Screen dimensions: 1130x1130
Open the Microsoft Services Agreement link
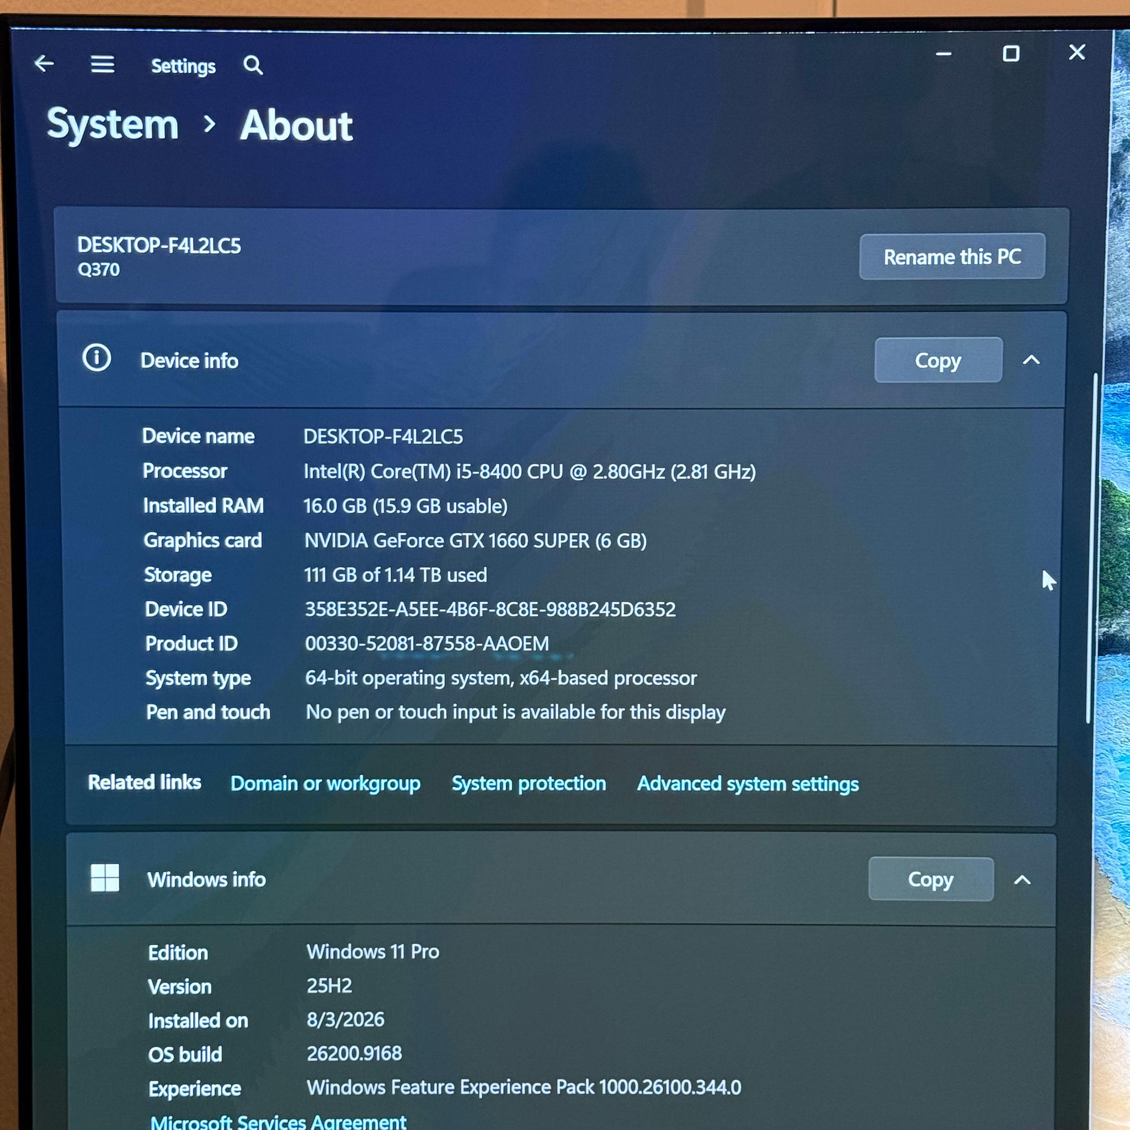tap(279, 1121)
